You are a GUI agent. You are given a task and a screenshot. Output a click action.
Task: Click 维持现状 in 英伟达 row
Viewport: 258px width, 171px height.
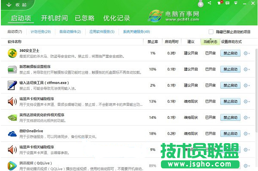[x=191, y=117]
